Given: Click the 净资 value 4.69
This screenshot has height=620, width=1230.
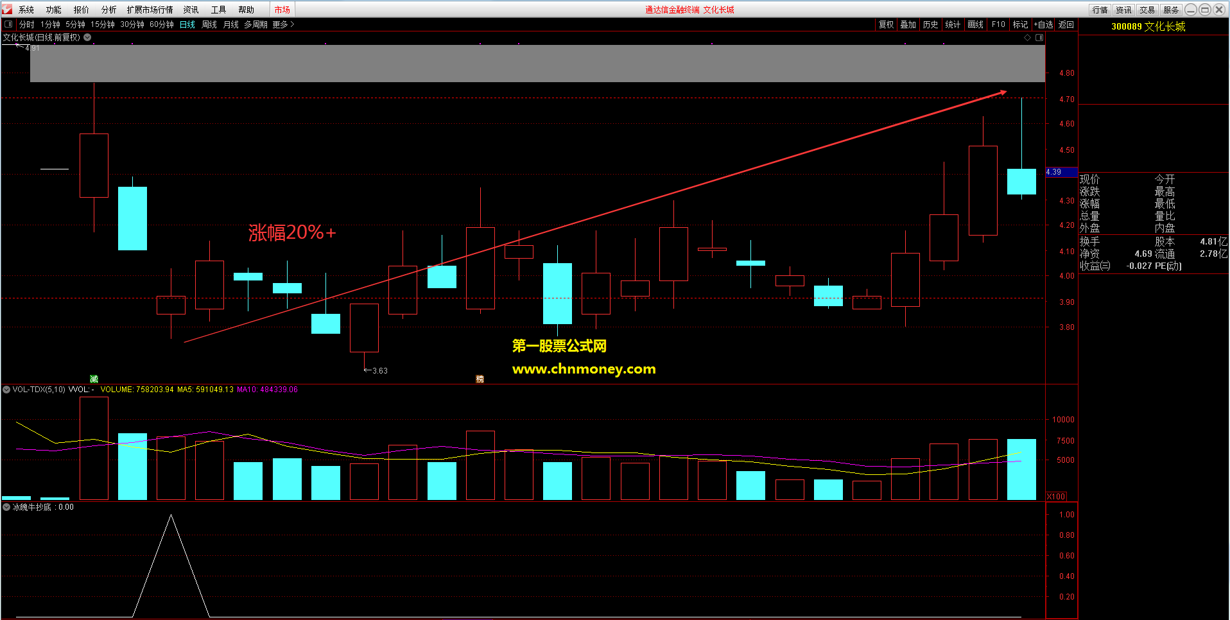Looking at the screenshot, I should (1143, 254).
